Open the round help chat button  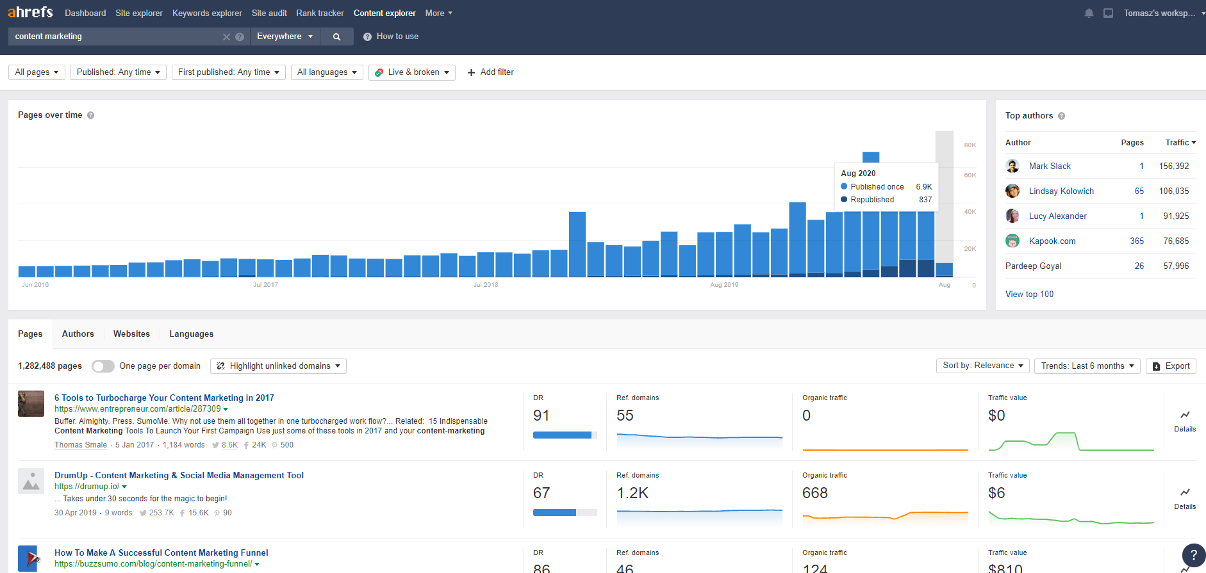tap(1193, 555)
